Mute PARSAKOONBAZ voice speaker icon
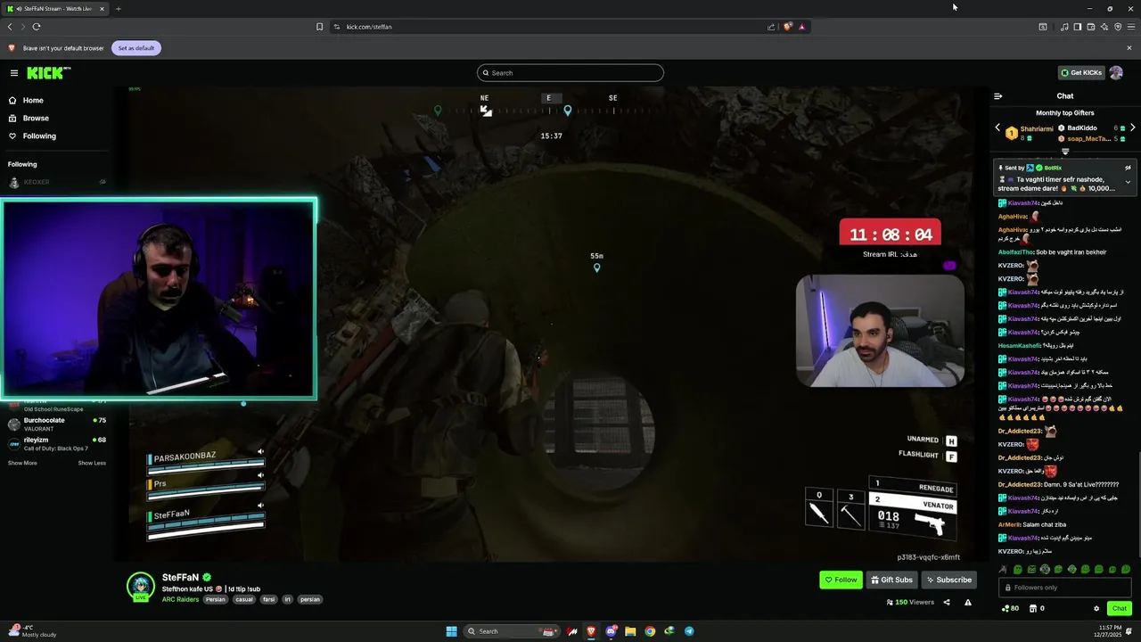The height and width of the screenshot is (642, 1141). (x=260, y=451)
